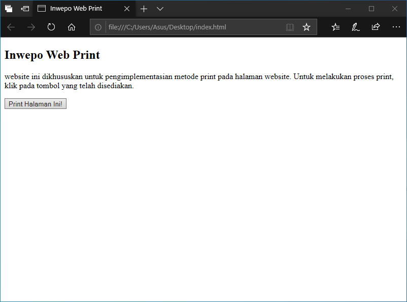This screenshot has height=302, width=407.
Task: Go to the home page
Action: point(72,27)
